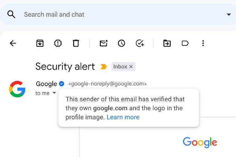Screen dimensions: 236x157
Task: Open the Move to folder icon
Action: pyautogui.click(x=167, y=43)
